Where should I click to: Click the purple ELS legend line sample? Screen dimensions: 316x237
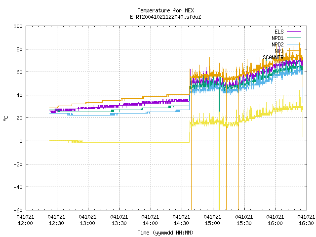point(294,32)
